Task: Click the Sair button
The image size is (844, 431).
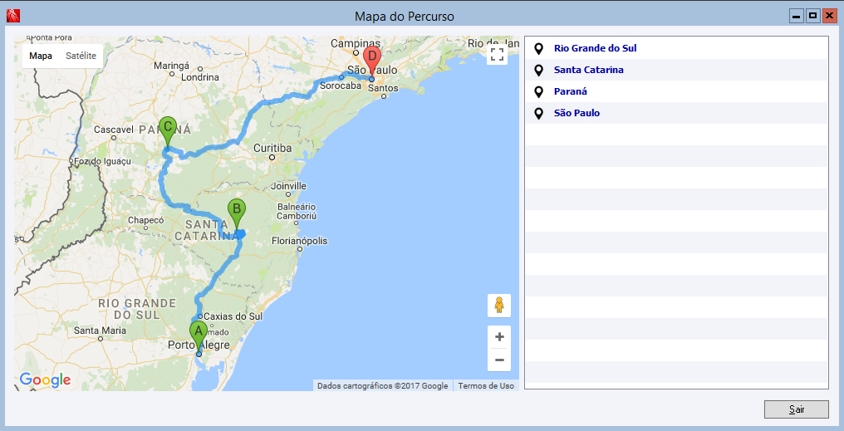Action: 796,409
